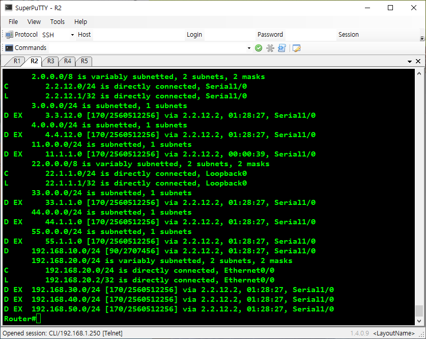Viewport: 426px width, 339px height.
Task: Click the gray asterisk mask icon
Action: (x=270, y=48)
